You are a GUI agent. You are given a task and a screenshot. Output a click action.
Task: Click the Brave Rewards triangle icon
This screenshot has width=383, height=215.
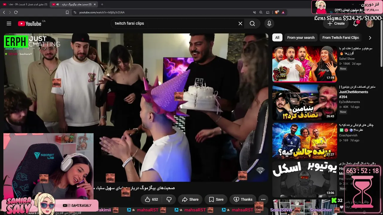(x=283, y=12)
